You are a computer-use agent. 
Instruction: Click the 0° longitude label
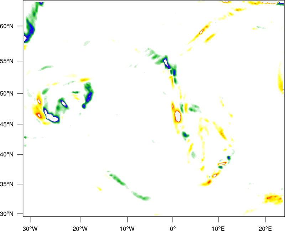coord(173,229)
